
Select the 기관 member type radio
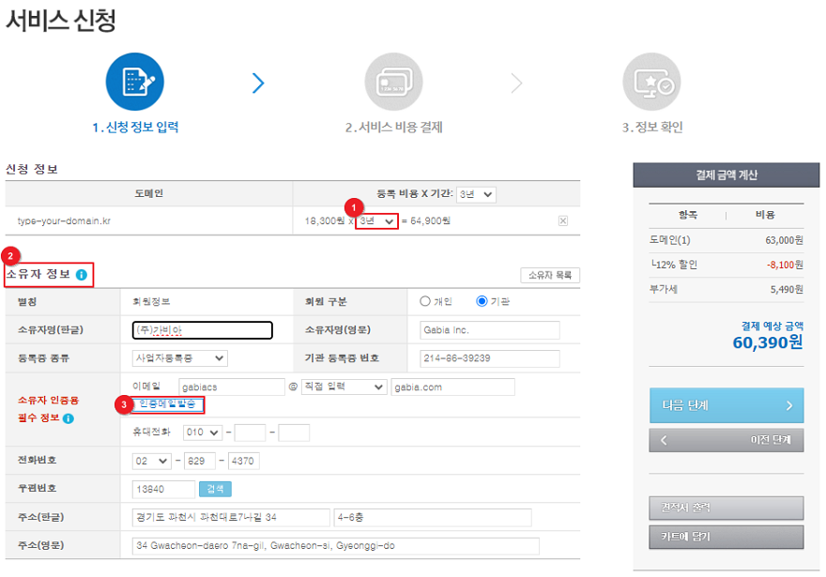[482, 301]
